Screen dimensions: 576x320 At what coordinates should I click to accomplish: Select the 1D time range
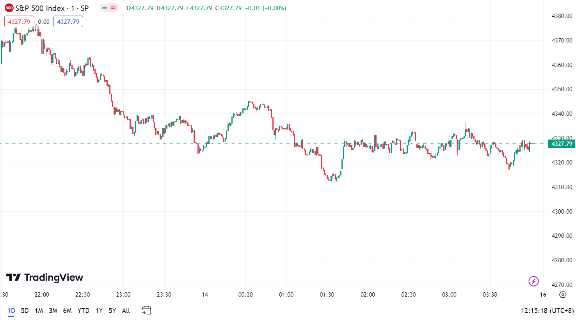point(11,311)
